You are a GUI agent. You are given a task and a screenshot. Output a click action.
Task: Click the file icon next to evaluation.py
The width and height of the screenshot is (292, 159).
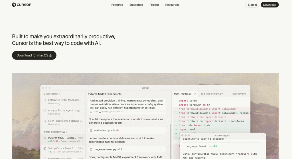[x=91, y=131]
